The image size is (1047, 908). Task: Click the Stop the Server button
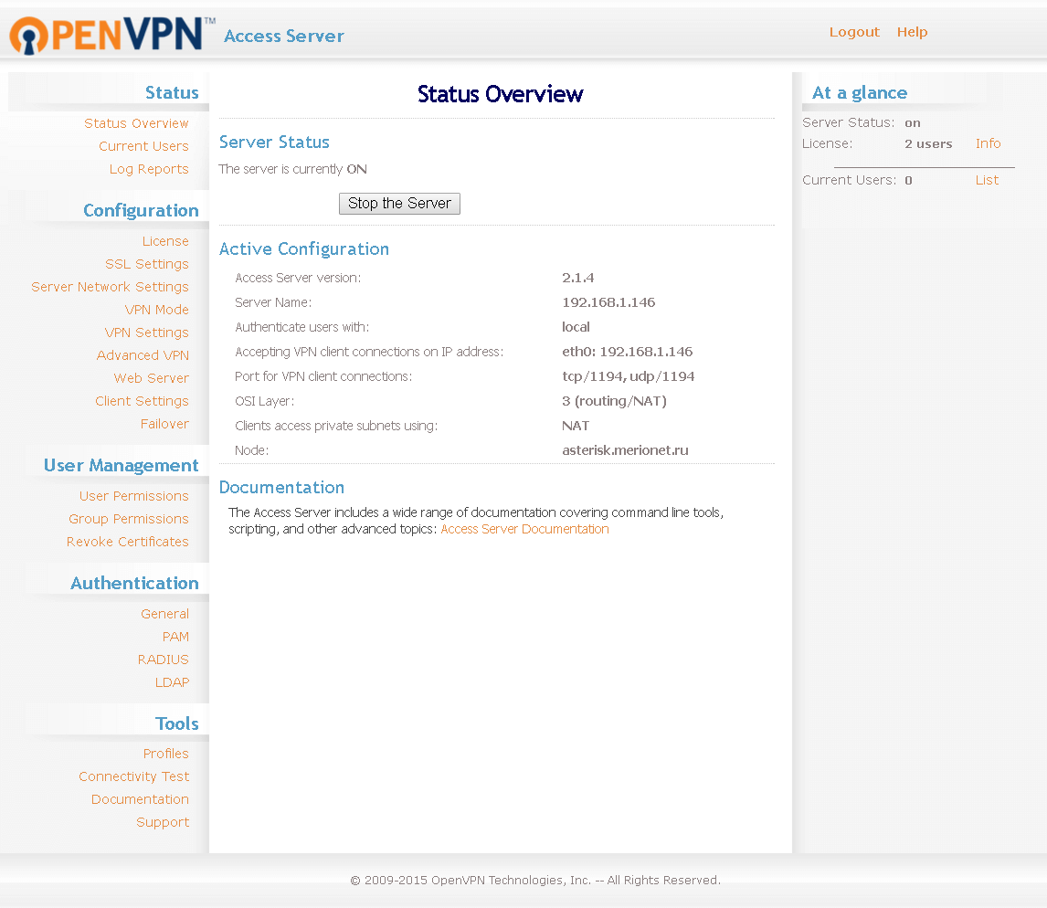click(399, 204)
